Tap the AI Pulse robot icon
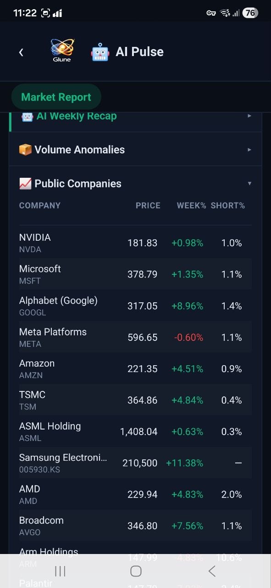 pyautogui.click(x=100, y=51)
